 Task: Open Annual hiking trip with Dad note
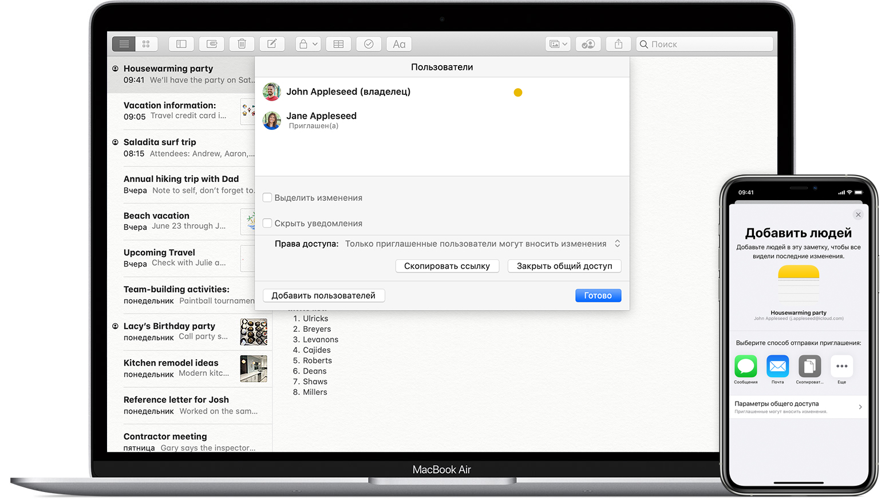pos(181,185)
